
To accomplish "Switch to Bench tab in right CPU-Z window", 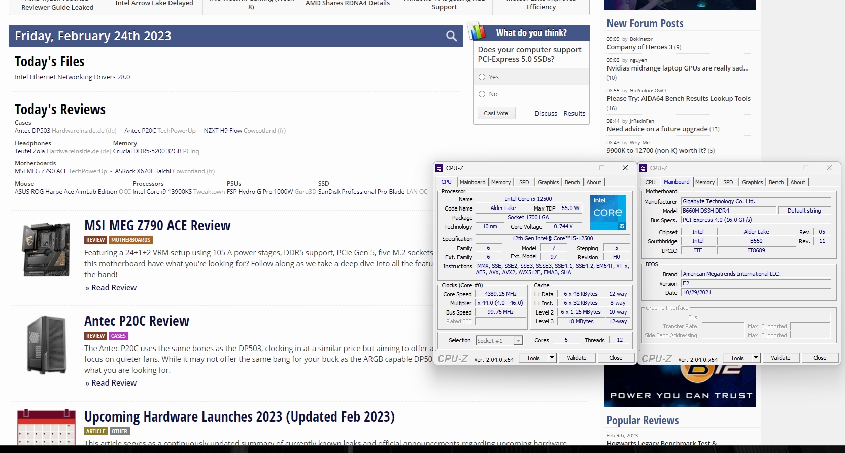I will point(776,182).
